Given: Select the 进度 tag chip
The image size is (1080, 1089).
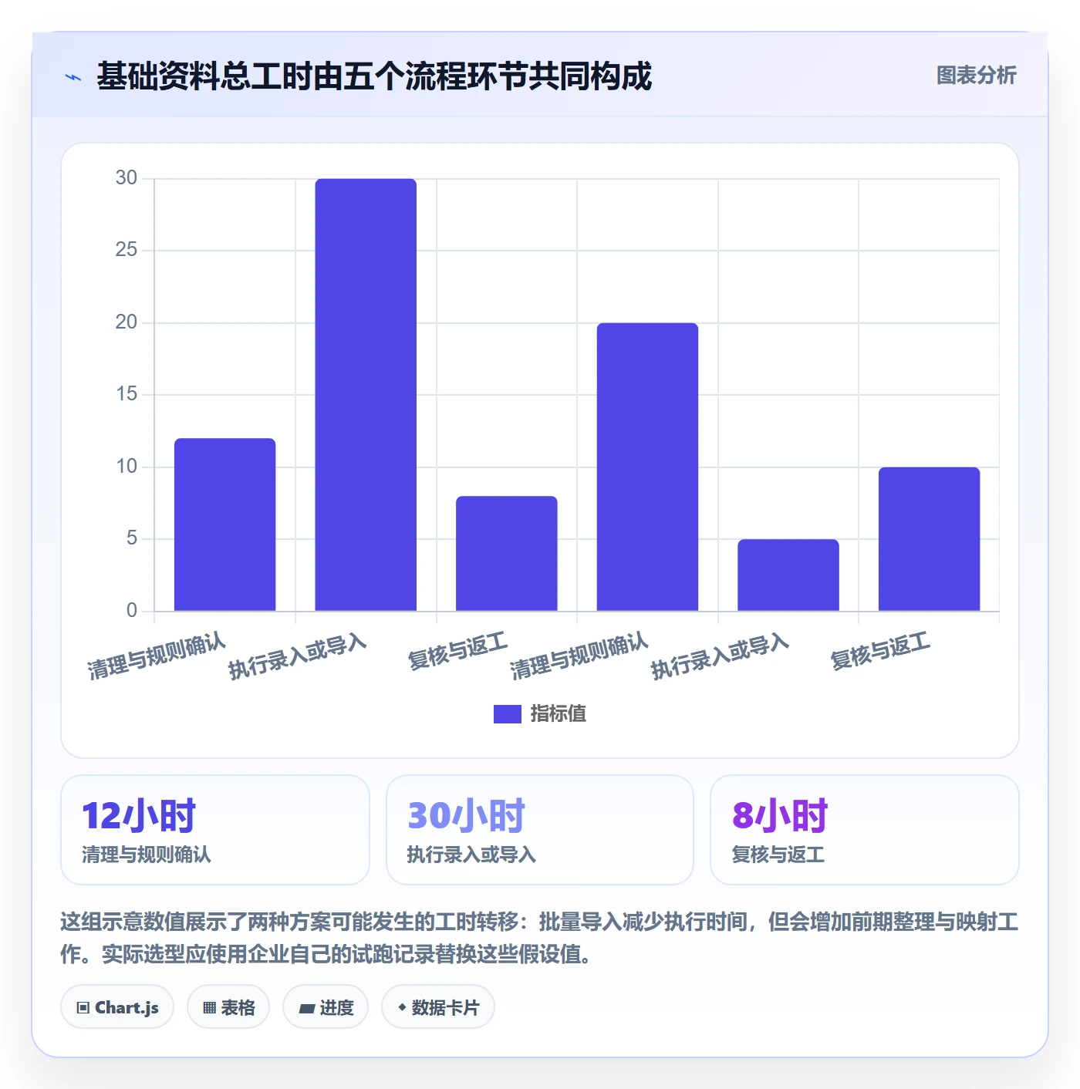Looking at the screenshot, I should [326, 1007].
